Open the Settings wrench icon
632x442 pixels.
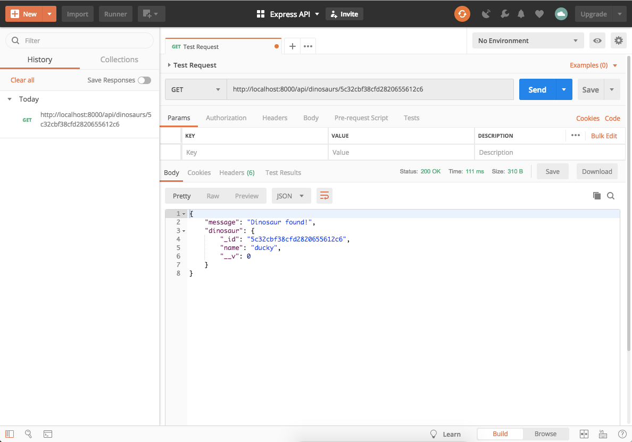pyautogui.click(x=504, y=14)
